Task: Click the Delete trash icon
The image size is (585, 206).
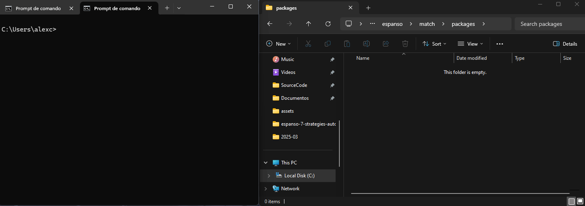Action: point(405,44)
